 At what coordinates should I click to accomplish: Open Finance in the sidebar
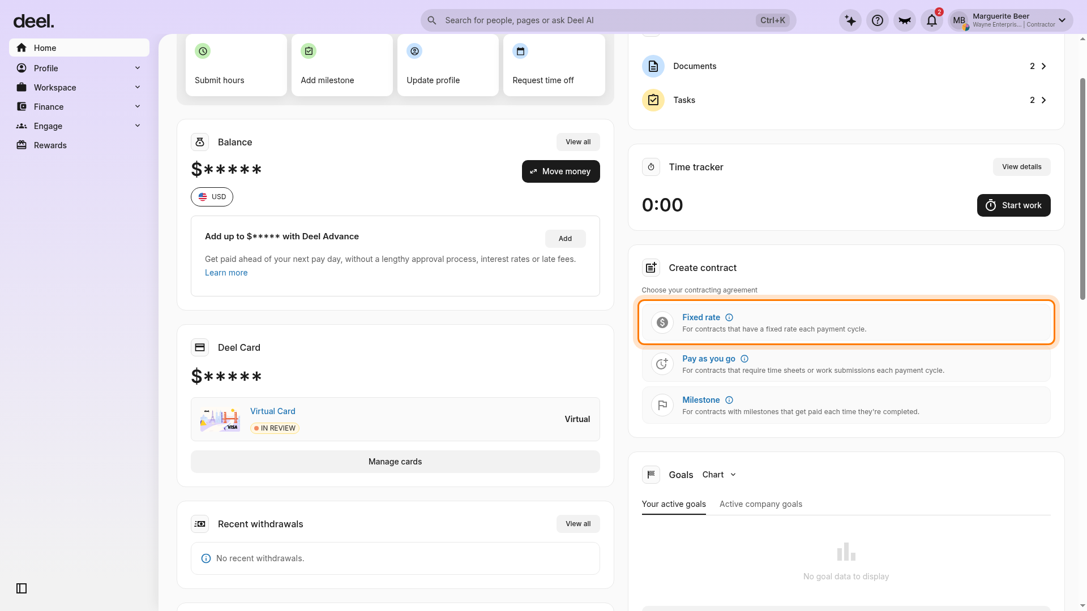pos(79,106)
